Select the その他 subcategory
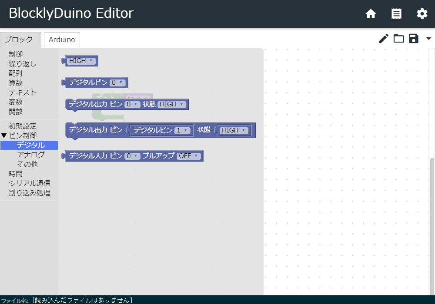Image resolution: width=435 pixels, height=304 pixels. 27,164
